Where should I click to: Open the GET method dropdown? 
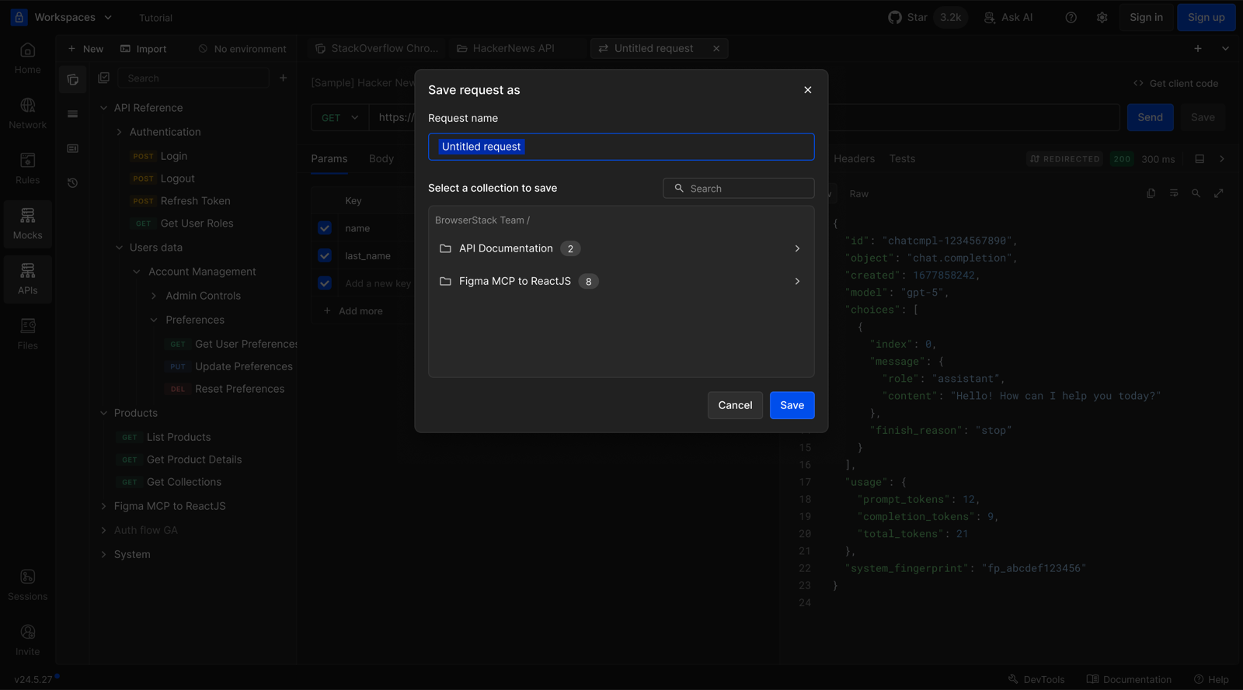tap(340, 117)
